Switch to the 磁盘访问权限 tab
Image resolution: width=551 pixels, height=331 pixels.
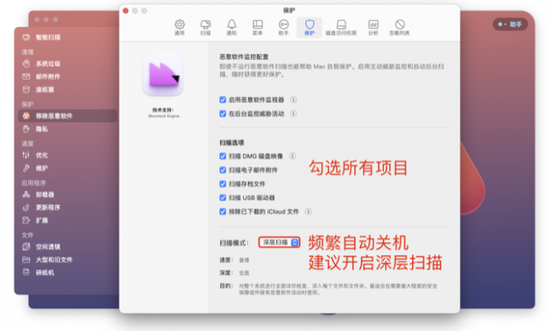pyautogui.click(x=341, y=28)
